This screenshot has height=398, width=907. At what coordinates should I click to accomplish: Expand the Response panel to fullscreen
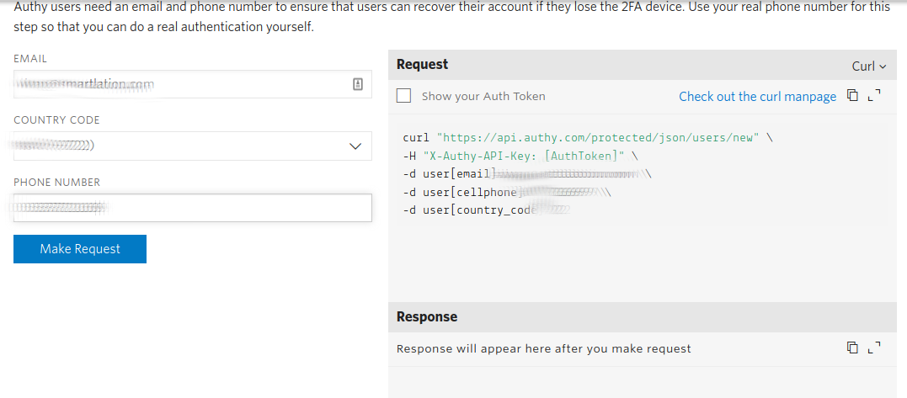tap(874, 348)
